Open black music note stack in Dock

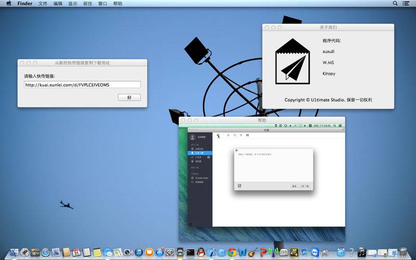pos(361,252)
